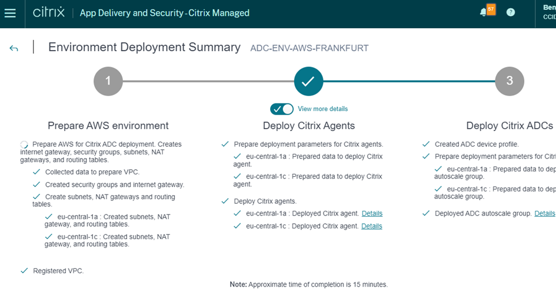This screenshot has height=299, width=556.
Task: Click checkmark beside Created ADC device profile
Action: click(426, 144)
